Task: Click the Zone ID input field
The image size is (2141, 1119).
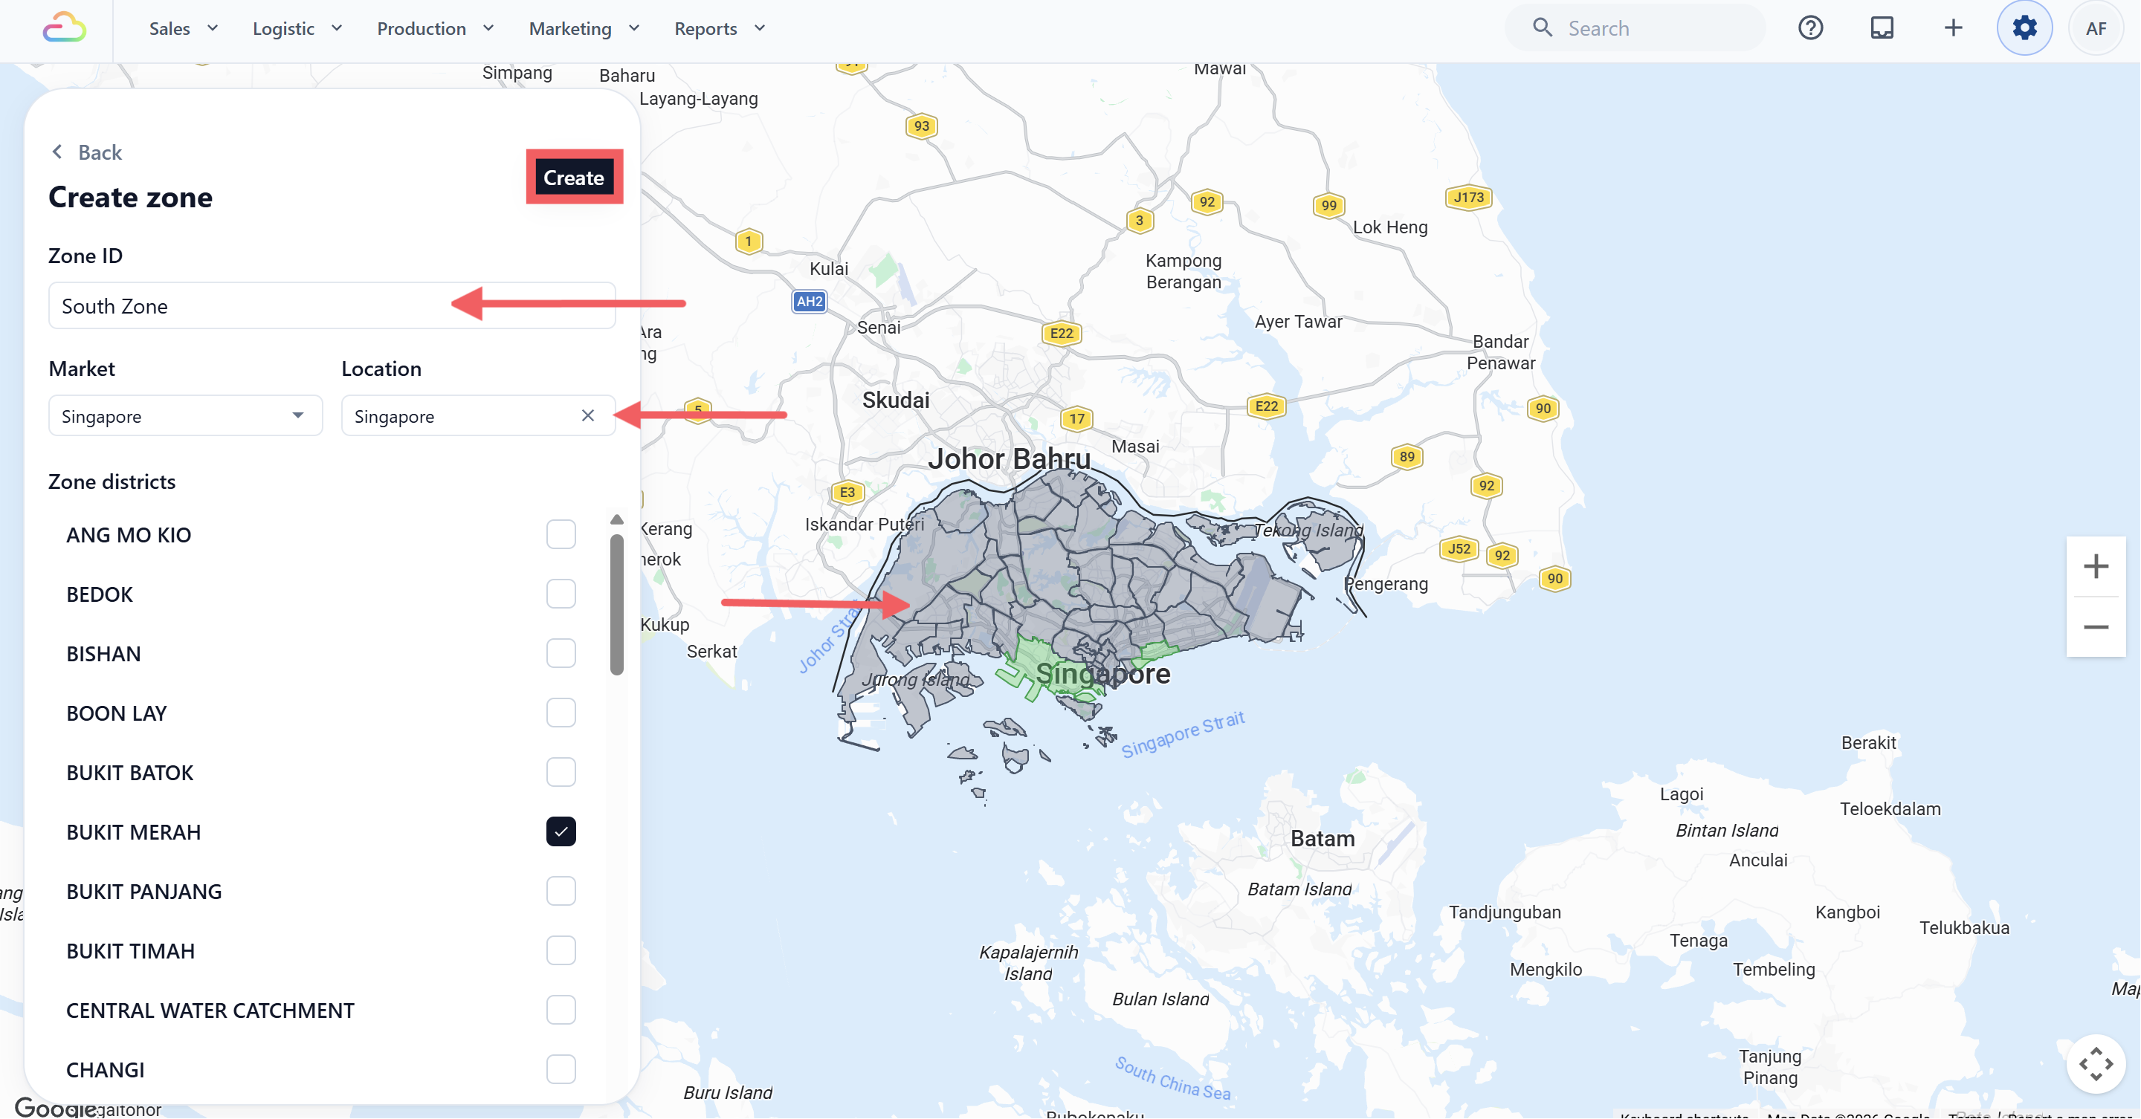Action: [332, 305]
